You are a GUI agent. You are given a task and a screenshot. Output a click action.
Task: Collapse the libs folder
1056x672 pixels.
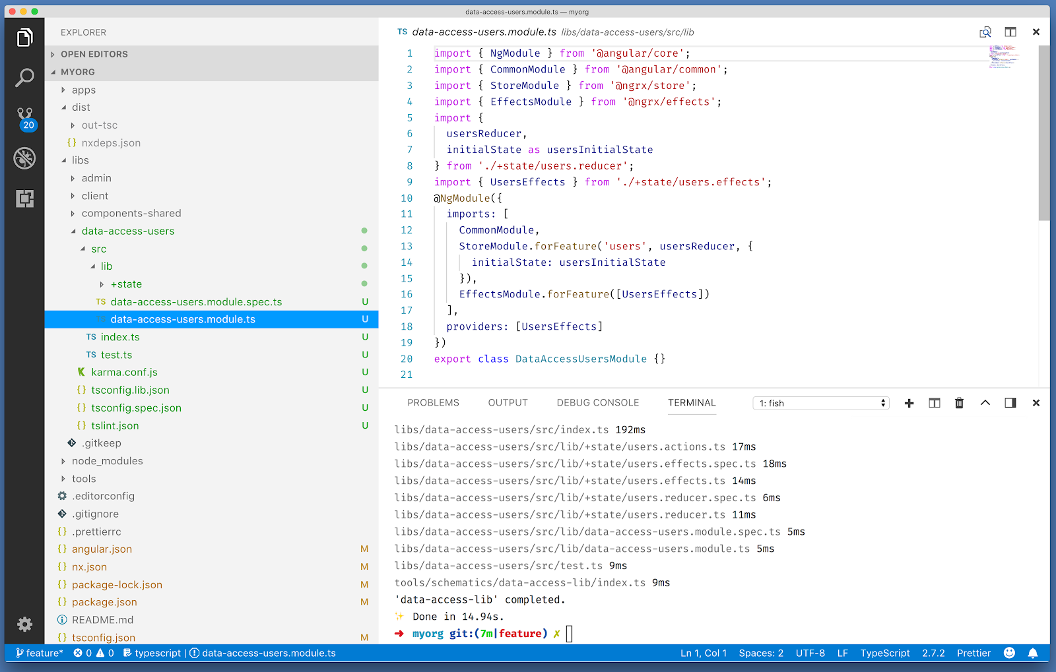[x=80, y=160]
